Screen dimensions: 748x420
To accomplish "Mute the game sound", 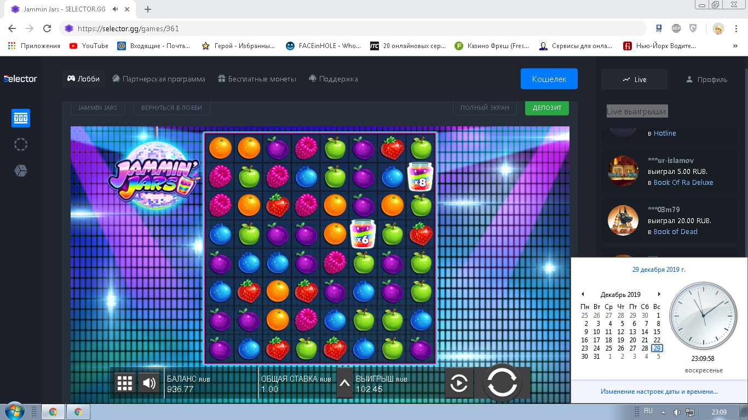I will pyautogui.click(x=149, y=383).
